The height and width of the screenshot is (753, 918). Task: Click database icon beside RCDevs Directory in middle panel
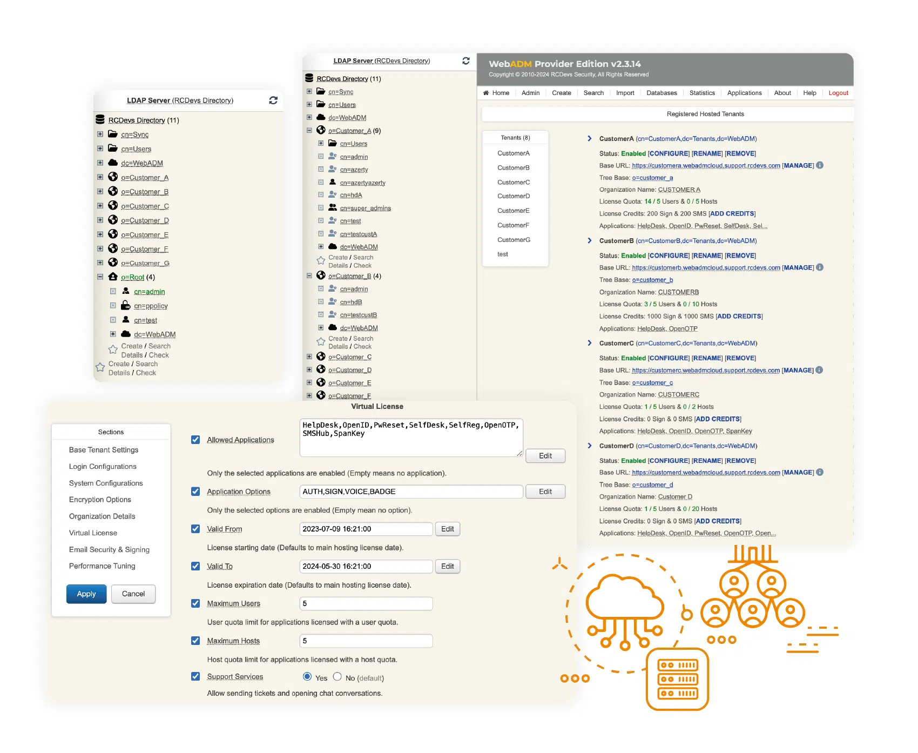tap(309, 78)
